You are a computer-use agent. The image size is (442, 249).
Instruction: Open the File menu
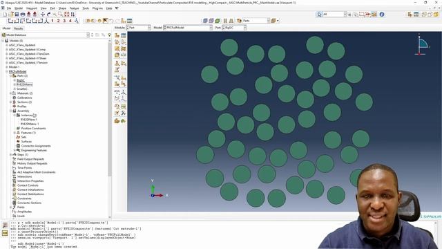(9, 8)
